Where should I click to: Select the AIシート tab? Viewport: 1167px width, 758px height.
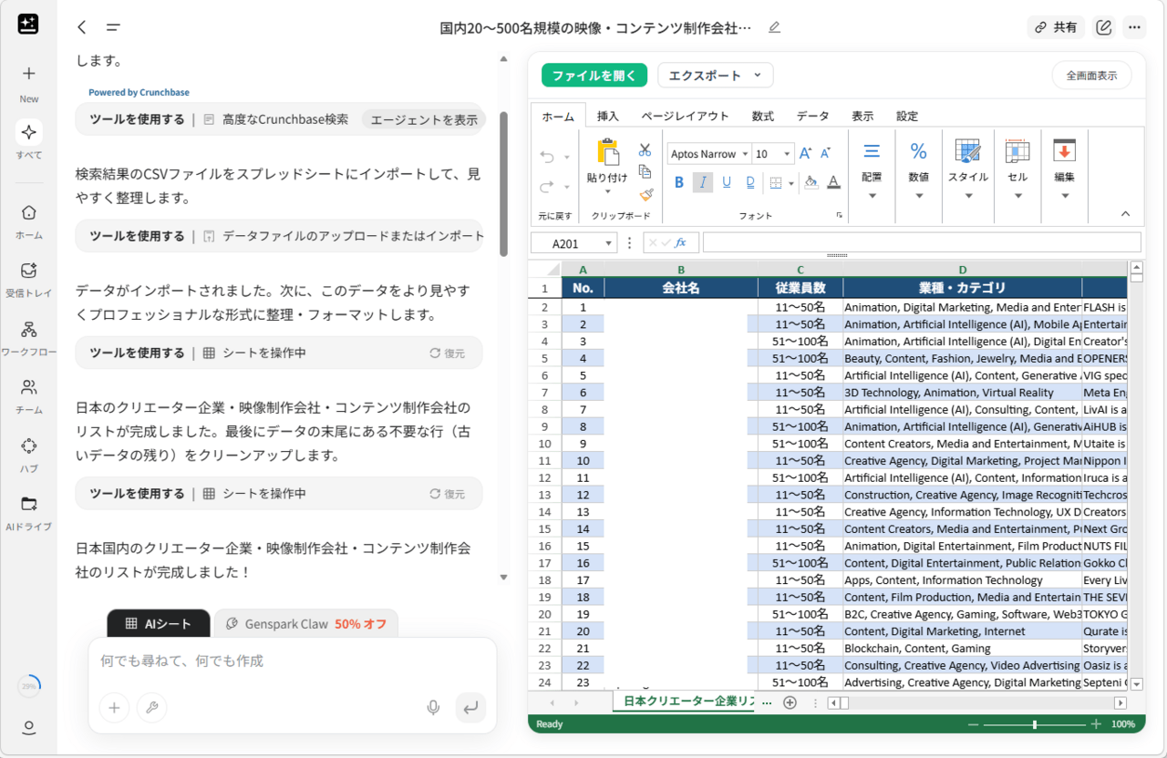(x=159, y=624)
